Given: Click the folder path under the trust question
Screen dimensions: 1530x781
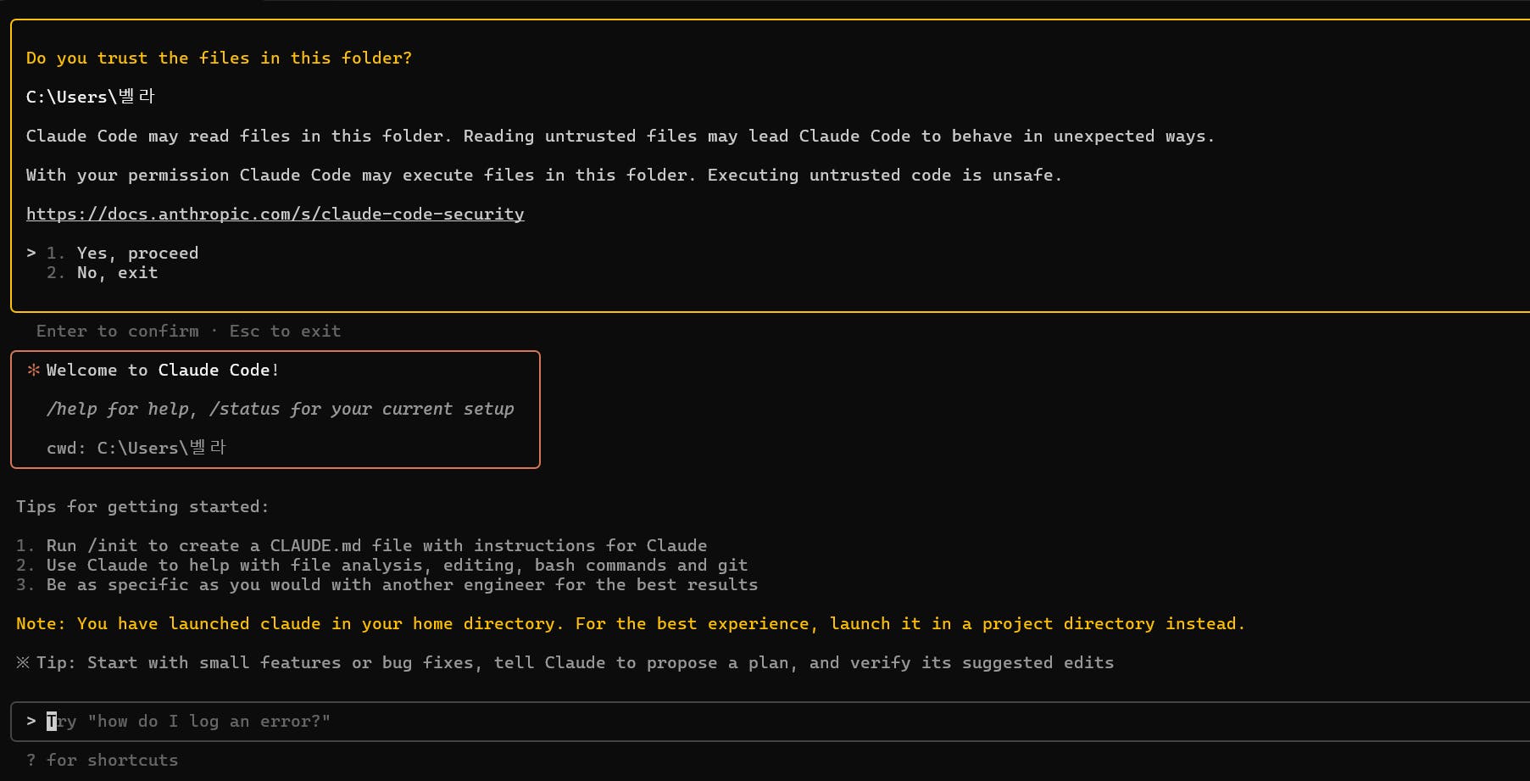Looking at the screenshot, I should pyautogui.click(x=91, y=97).
